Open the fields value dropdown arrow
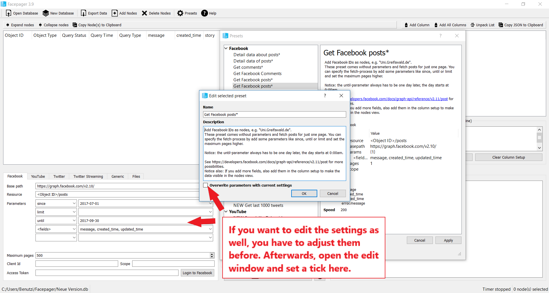Image resolution: width=549 pixels, height=293 pixels. click(210, 229)
